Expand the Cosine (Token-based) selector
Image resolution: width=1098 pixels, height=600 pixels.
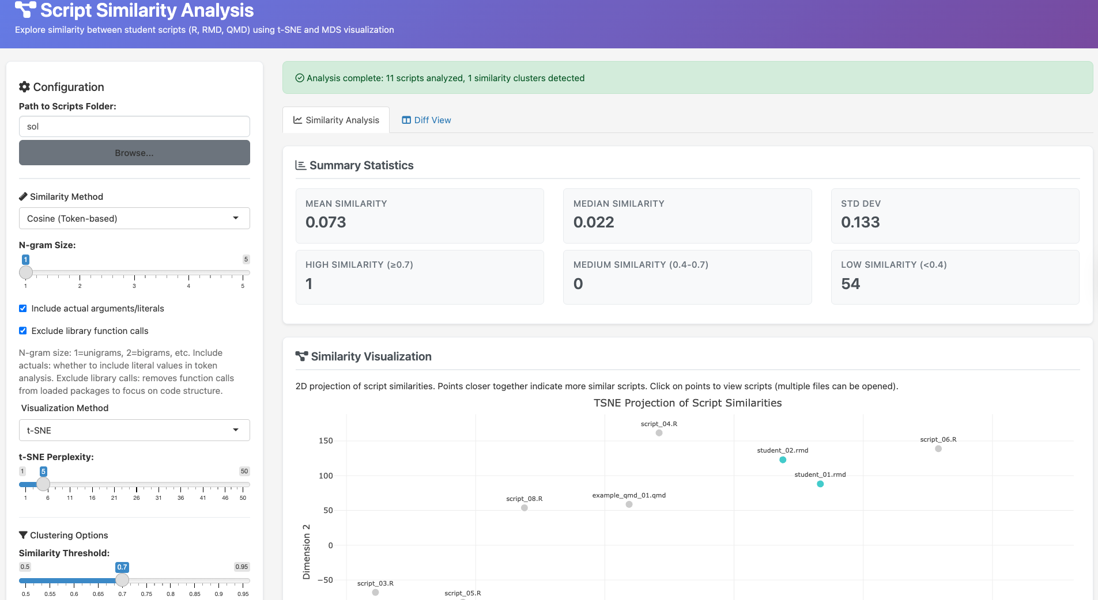point(134,218)
